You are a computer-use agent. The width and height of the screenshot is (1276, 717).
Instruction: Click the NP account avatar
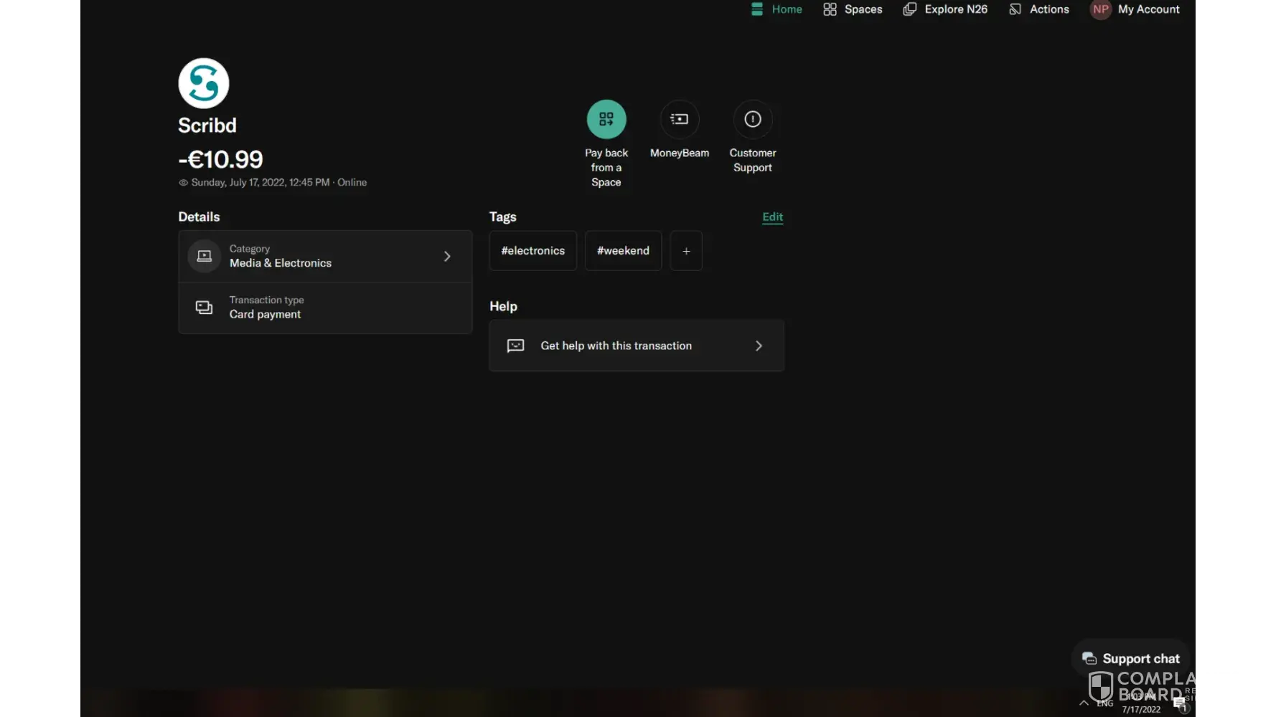click(x=1100, y=9)
